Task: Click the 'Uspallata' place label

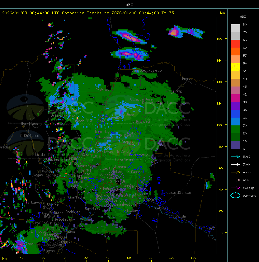Action: 29,124
